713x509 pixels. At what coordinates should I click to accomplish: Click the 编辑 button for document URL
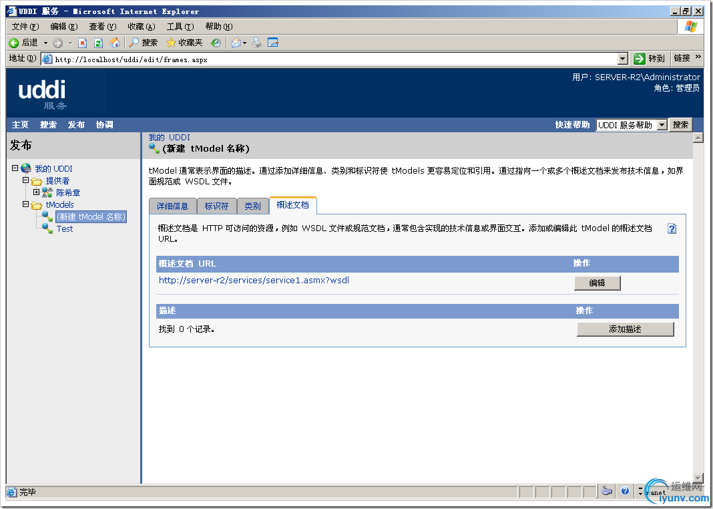pyautogui.click(x=597, y=283)
